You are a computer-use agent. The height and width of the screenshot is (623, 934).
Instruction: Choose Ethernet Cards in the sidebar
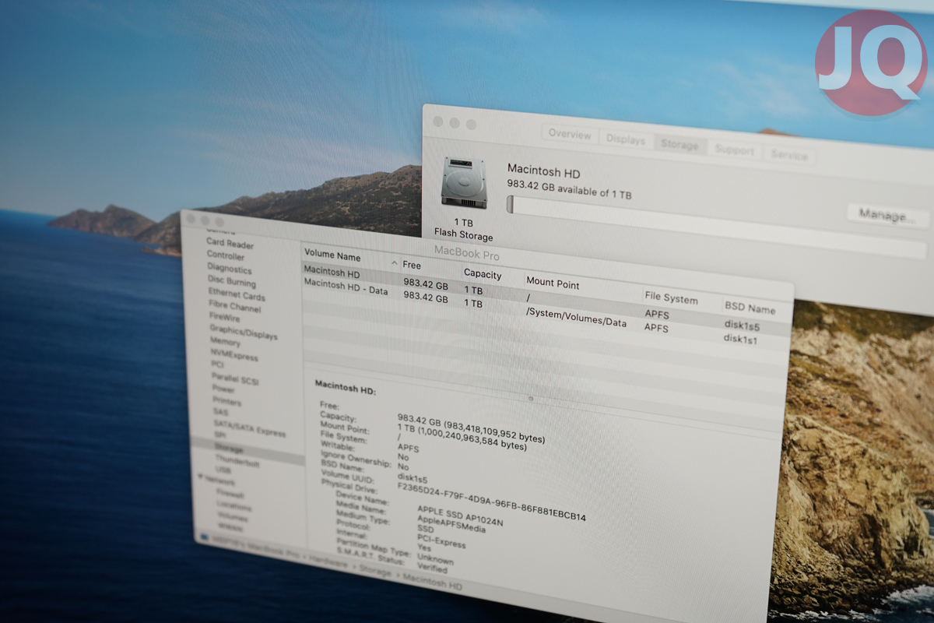pos(237,295)
